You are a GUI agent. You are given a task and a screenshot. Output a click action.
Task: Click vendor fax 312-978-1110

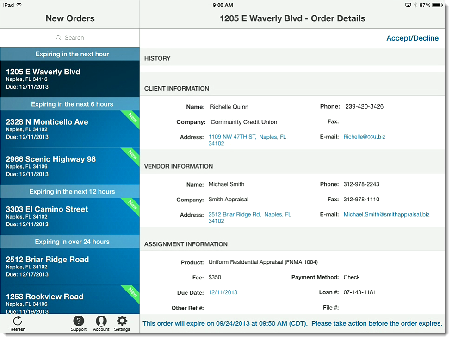click(x=361, y=200)
